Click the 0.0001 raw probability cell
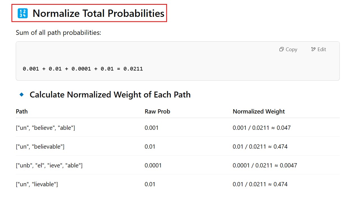This screenshot has width=364, height=209. (x=153, y=165)
